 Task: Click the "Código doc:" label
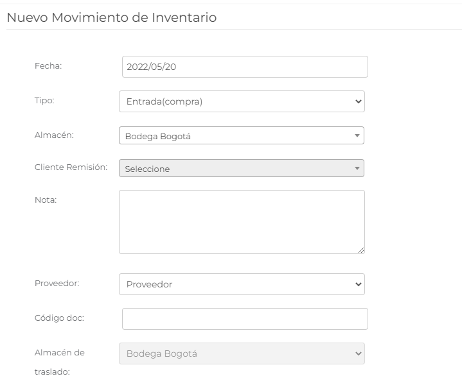(x=59, y=318)
